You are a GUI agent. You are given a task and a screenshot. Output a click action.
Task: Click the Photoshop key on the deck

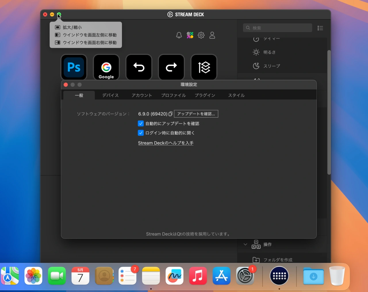[x=74, y=67]
